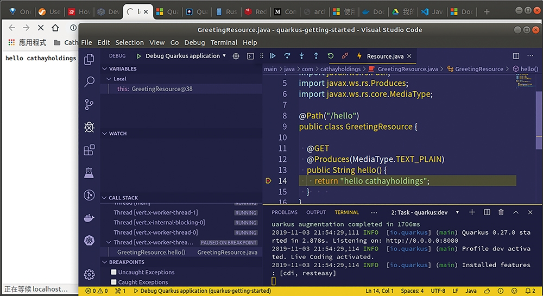The image size is (543, 296).
Task: Switch to the PROBLEMS panel tab
Action: pyautogui.click(x=285, y=212)
